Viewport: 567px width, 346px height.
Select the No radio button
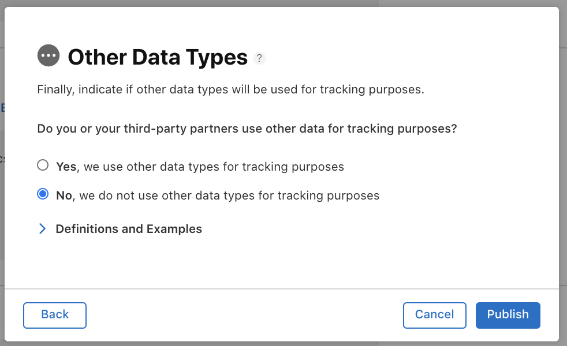[x=43, y=194]
